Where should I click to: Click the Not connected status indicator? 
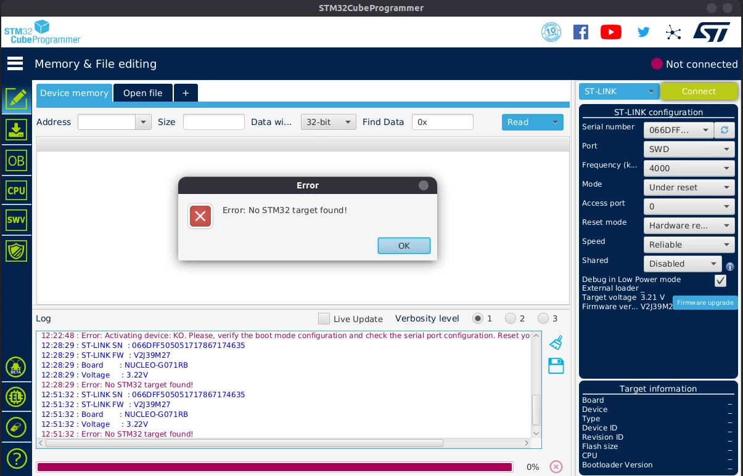click(694, 64)
